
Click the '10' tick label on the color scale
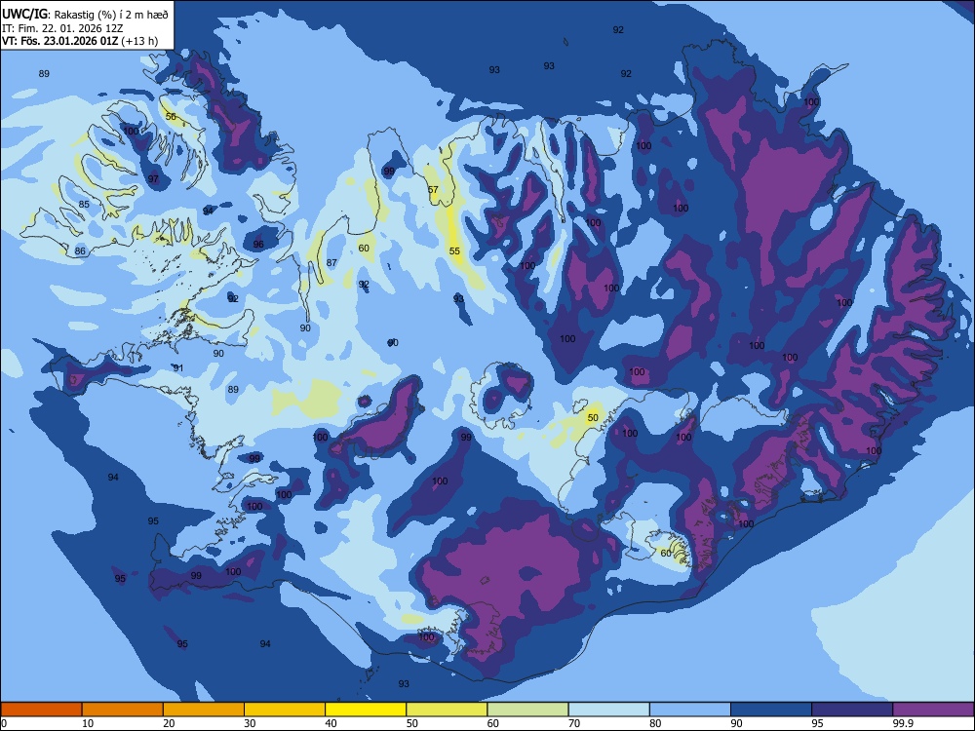[88, 723]
